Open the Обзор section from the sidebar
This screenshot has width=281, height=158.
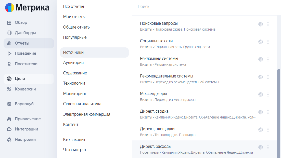pyautogui.click(x=9, y=22)
